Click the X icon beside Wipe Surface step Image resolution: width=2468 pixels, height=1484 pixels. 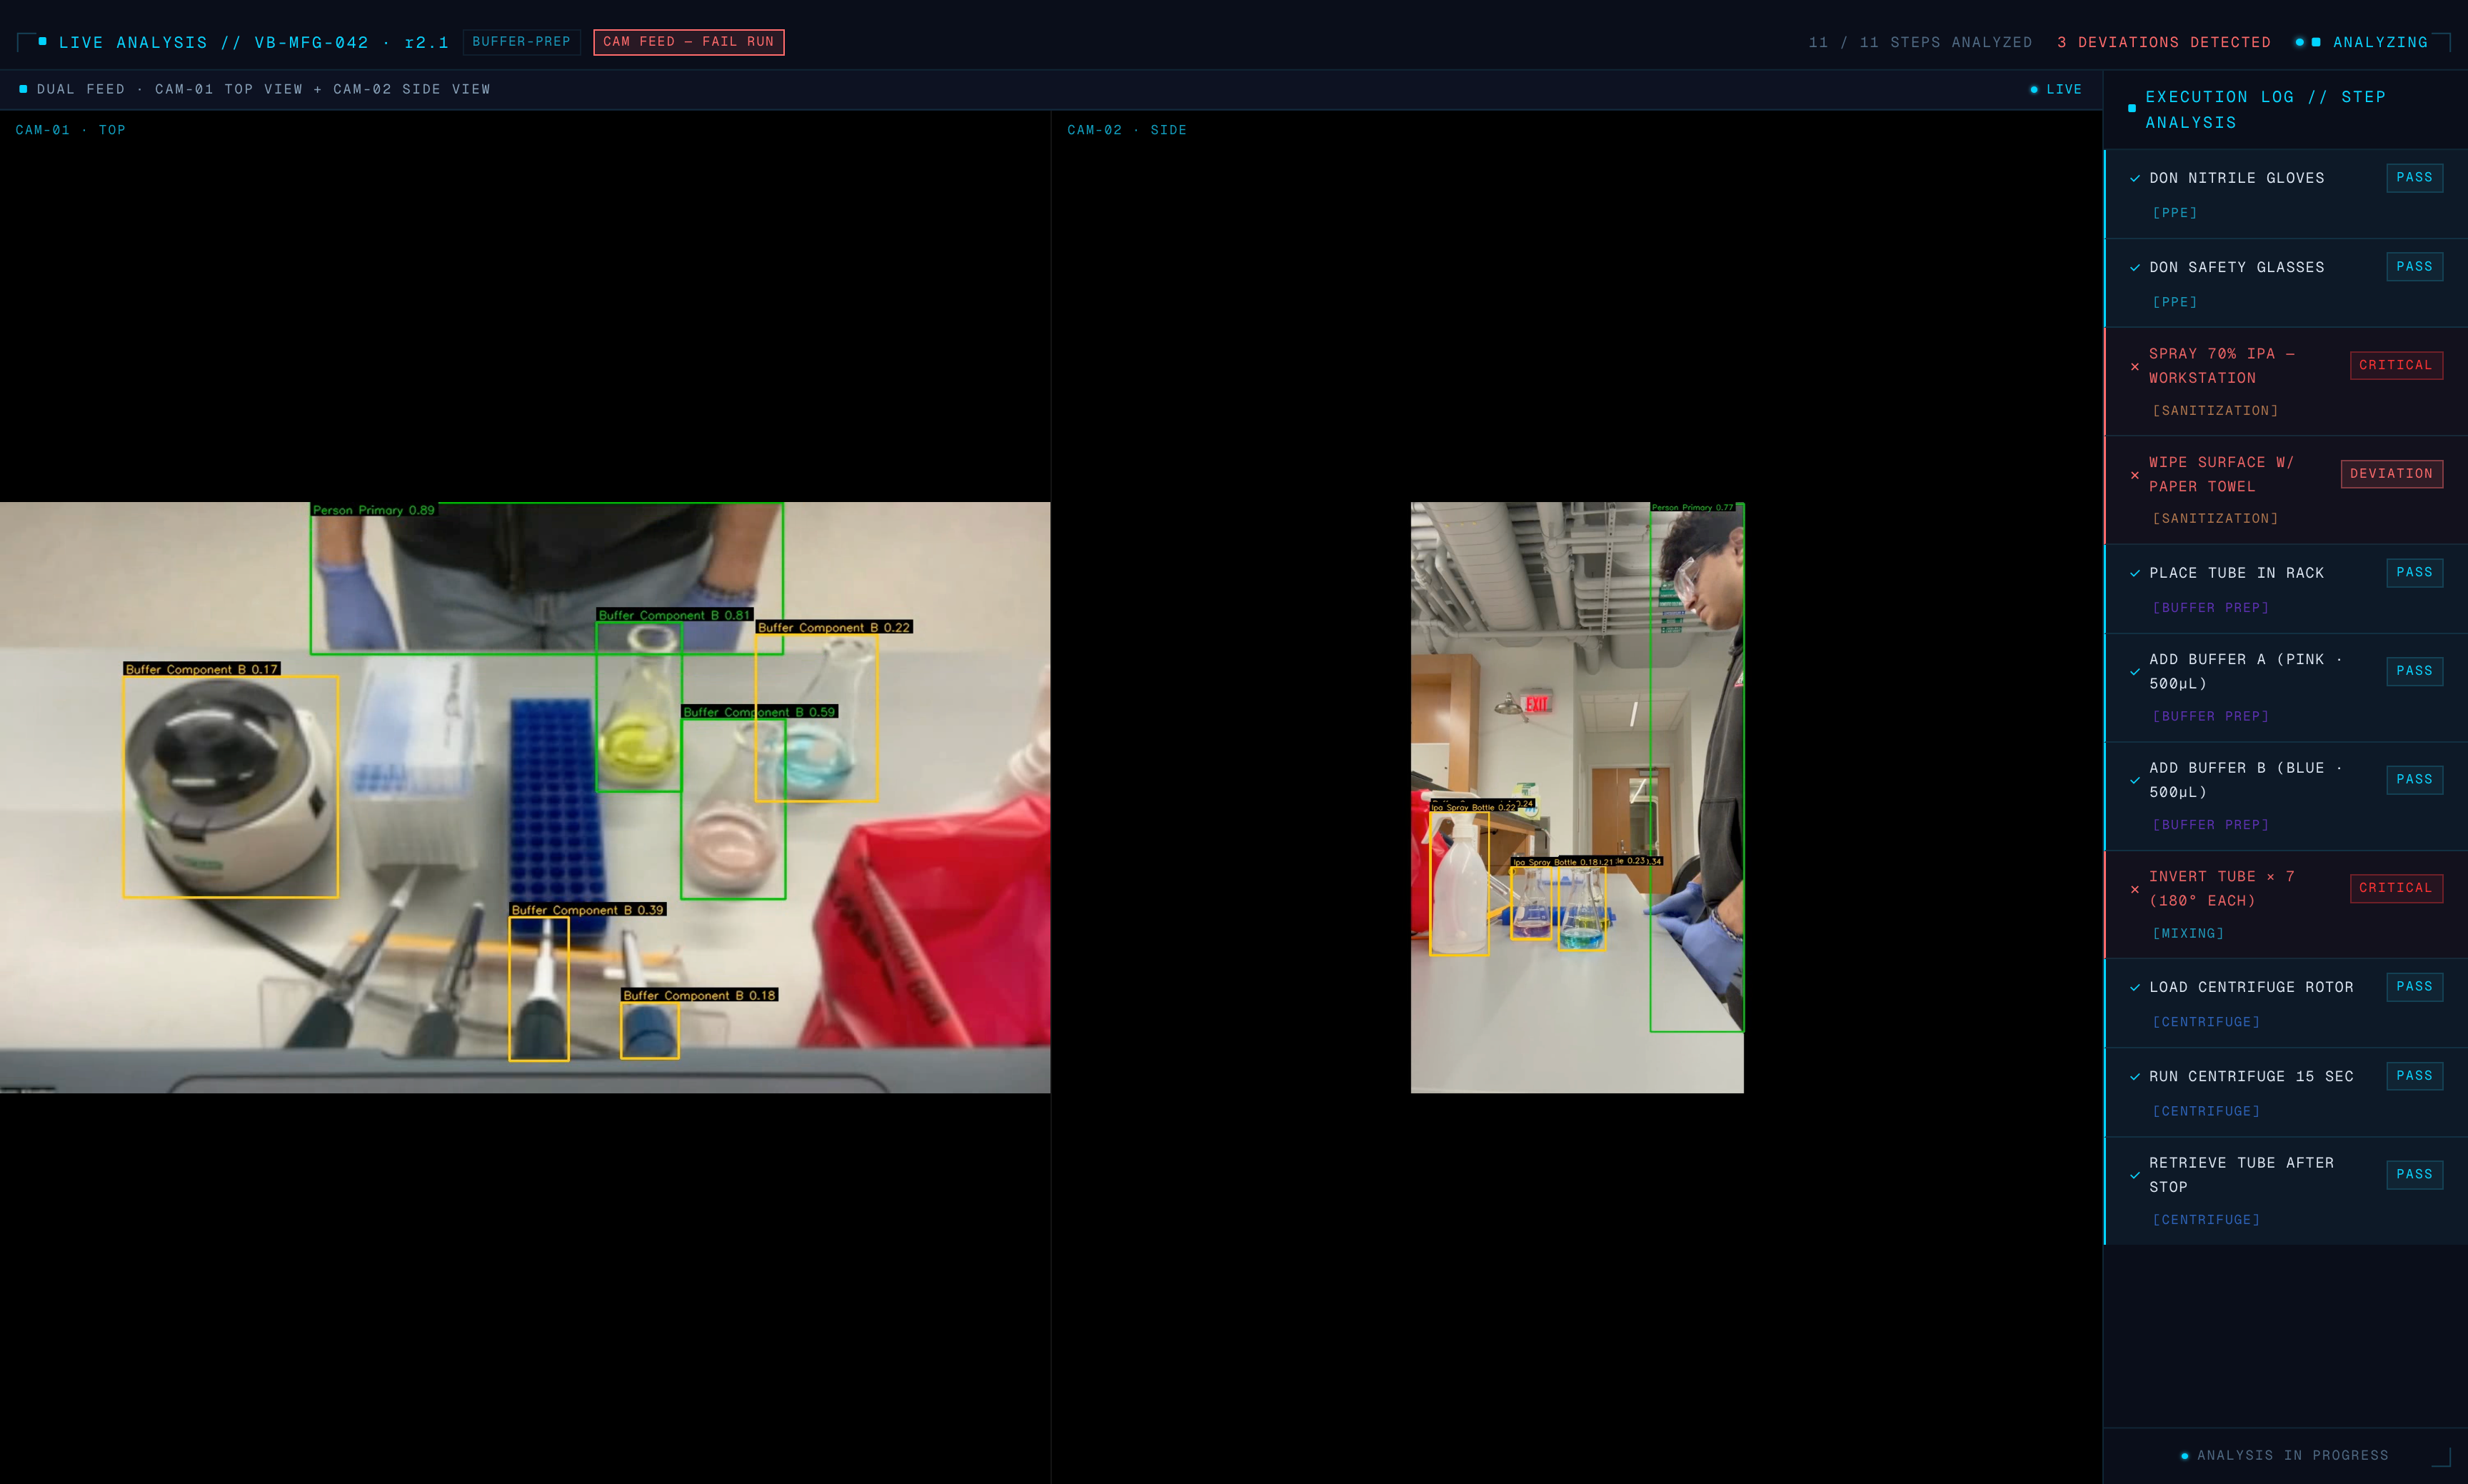2135,475
